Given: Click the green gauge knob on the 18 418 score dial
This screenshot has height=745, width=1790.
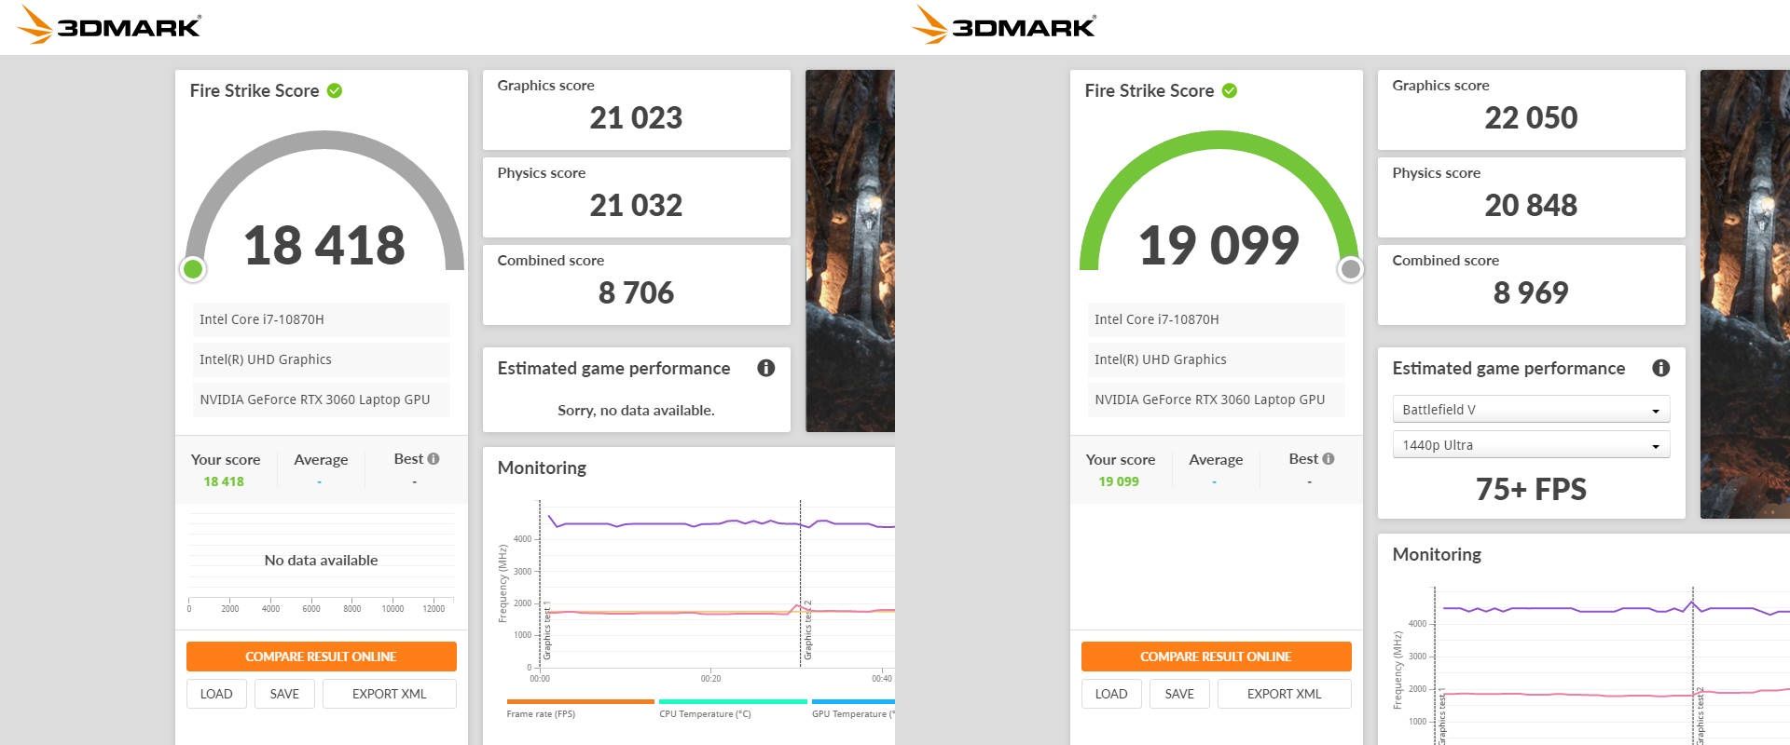Looking at the screenshot, I should click(193, 269).
